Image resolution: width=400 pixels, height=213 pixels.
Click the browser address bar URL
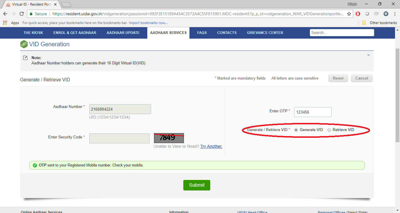coord(197,14)
